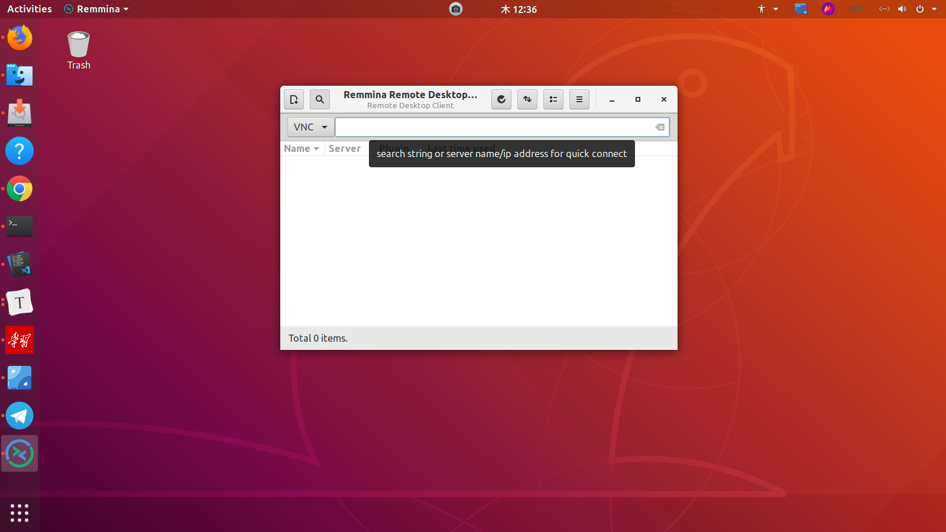Open the clock and calendar panel

519,9
